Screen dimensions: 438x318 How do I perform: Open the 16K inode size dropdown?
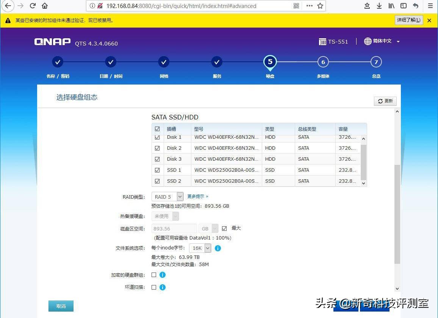pyautogui.click(x=207, y=248)
